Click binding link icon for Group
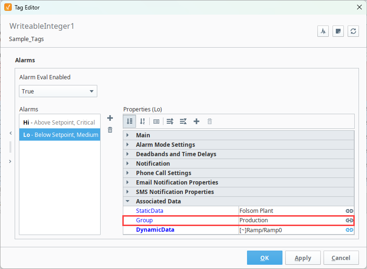367x269 pixels. click(x=349, y=220)
